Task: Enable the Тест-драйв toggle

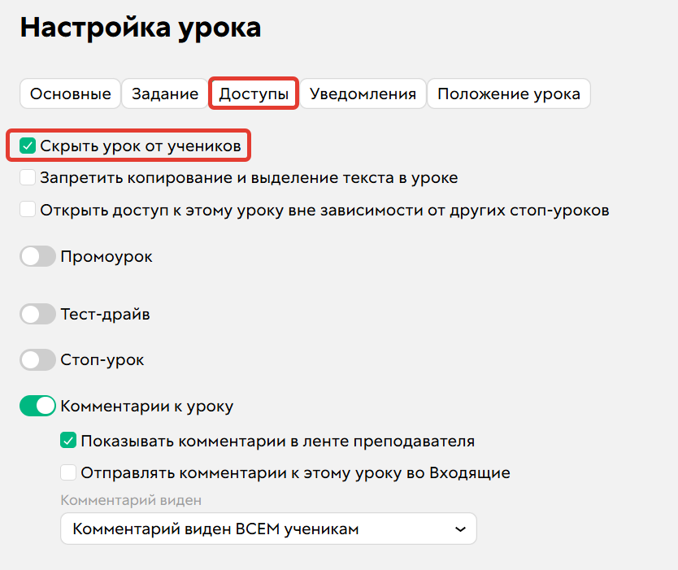Action: (x=37, y=314)
